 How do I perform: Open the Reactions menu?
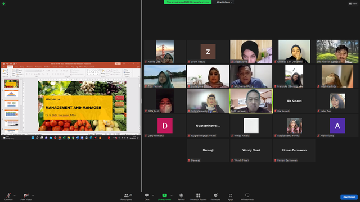coord(215,196)
